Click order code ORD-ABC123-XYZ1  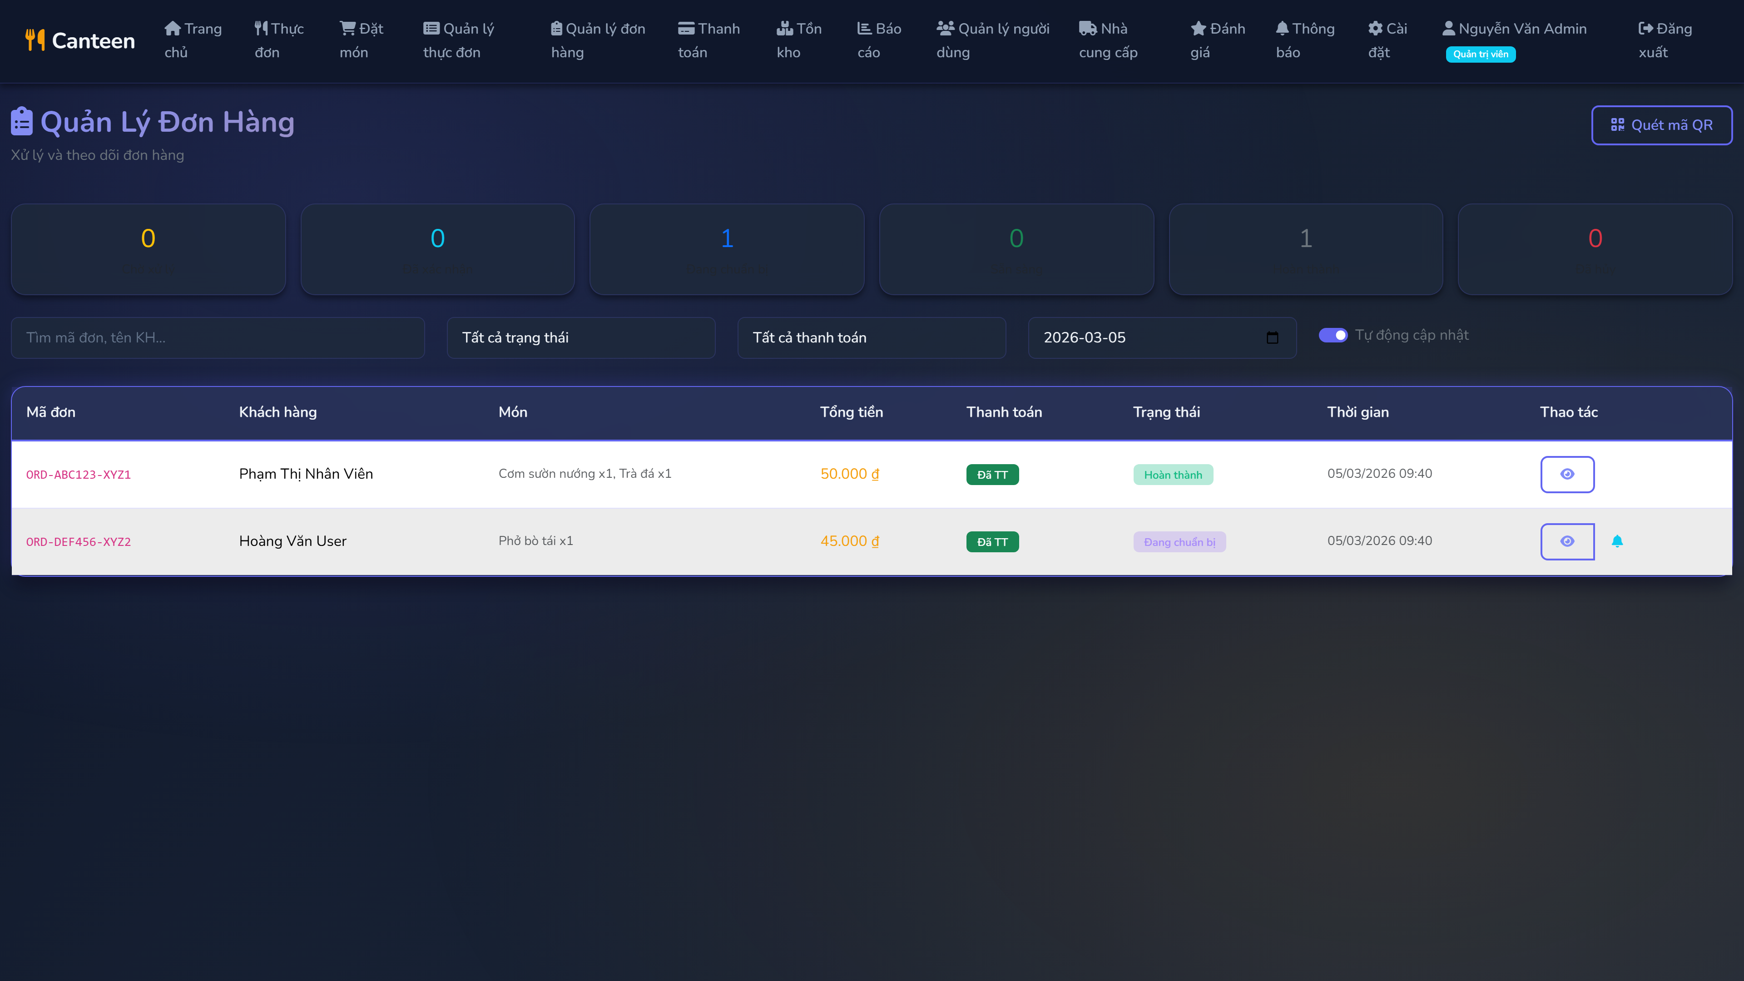79,475
